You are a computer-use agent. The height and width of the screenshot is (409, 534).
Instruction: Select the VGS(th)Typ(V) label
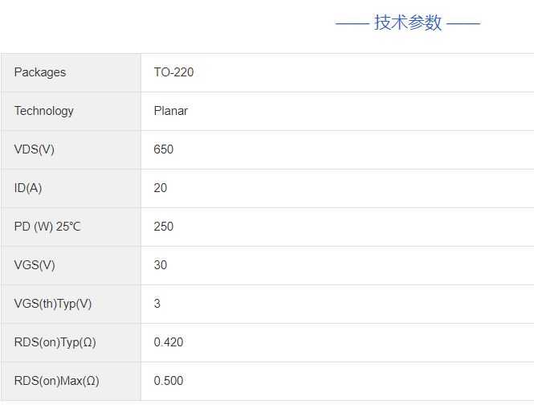(53, 304)
